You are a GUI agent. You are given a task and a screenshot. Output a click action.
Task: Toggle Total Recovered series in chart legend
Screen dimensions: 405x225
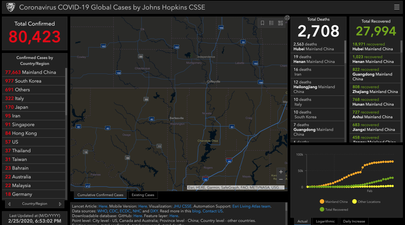point(333,210)
